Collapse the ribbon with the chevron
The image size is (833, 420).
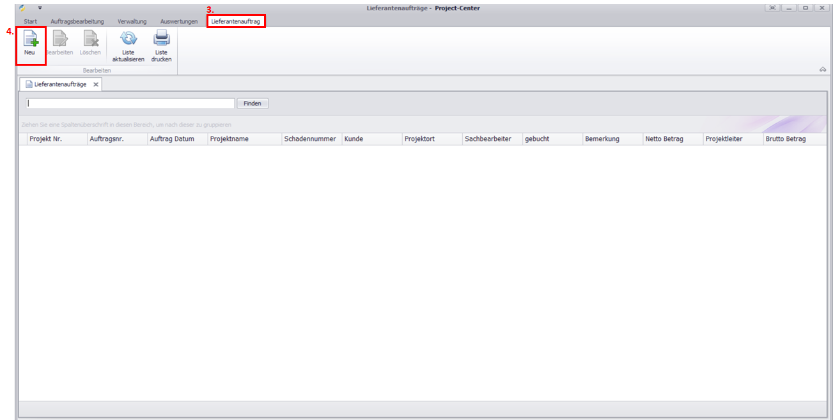click(x=823, y=70)
